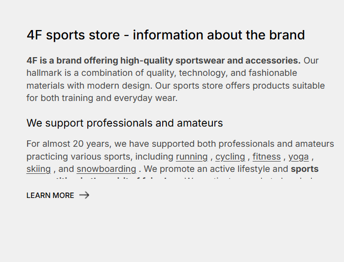The image size is (344, 262).
Task: Click 'We support professionals and amateurs' subheading
Action: pyautogui.click(x=125, y=123)
